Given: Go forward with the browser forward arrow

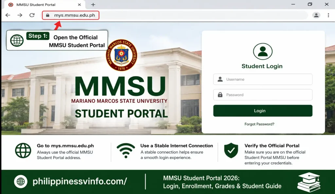Looking at the screenshot, I should click(20, 15).
